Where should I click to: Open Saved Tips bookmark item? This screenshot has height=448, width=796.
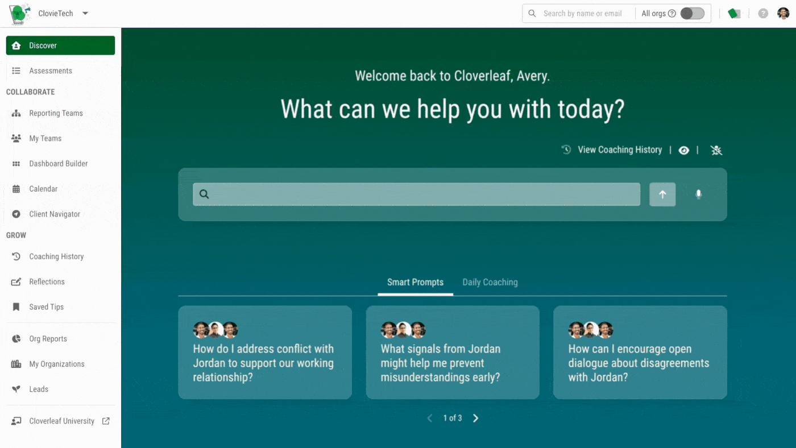46,307
